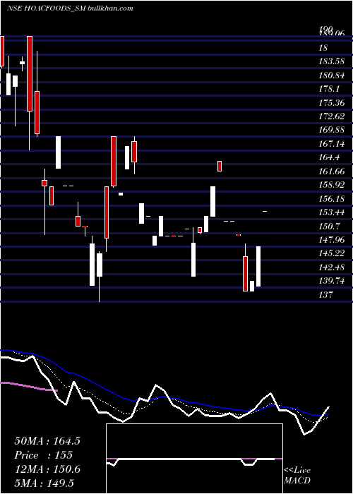Select the 145.22 price axis label

tap(331, 253)
